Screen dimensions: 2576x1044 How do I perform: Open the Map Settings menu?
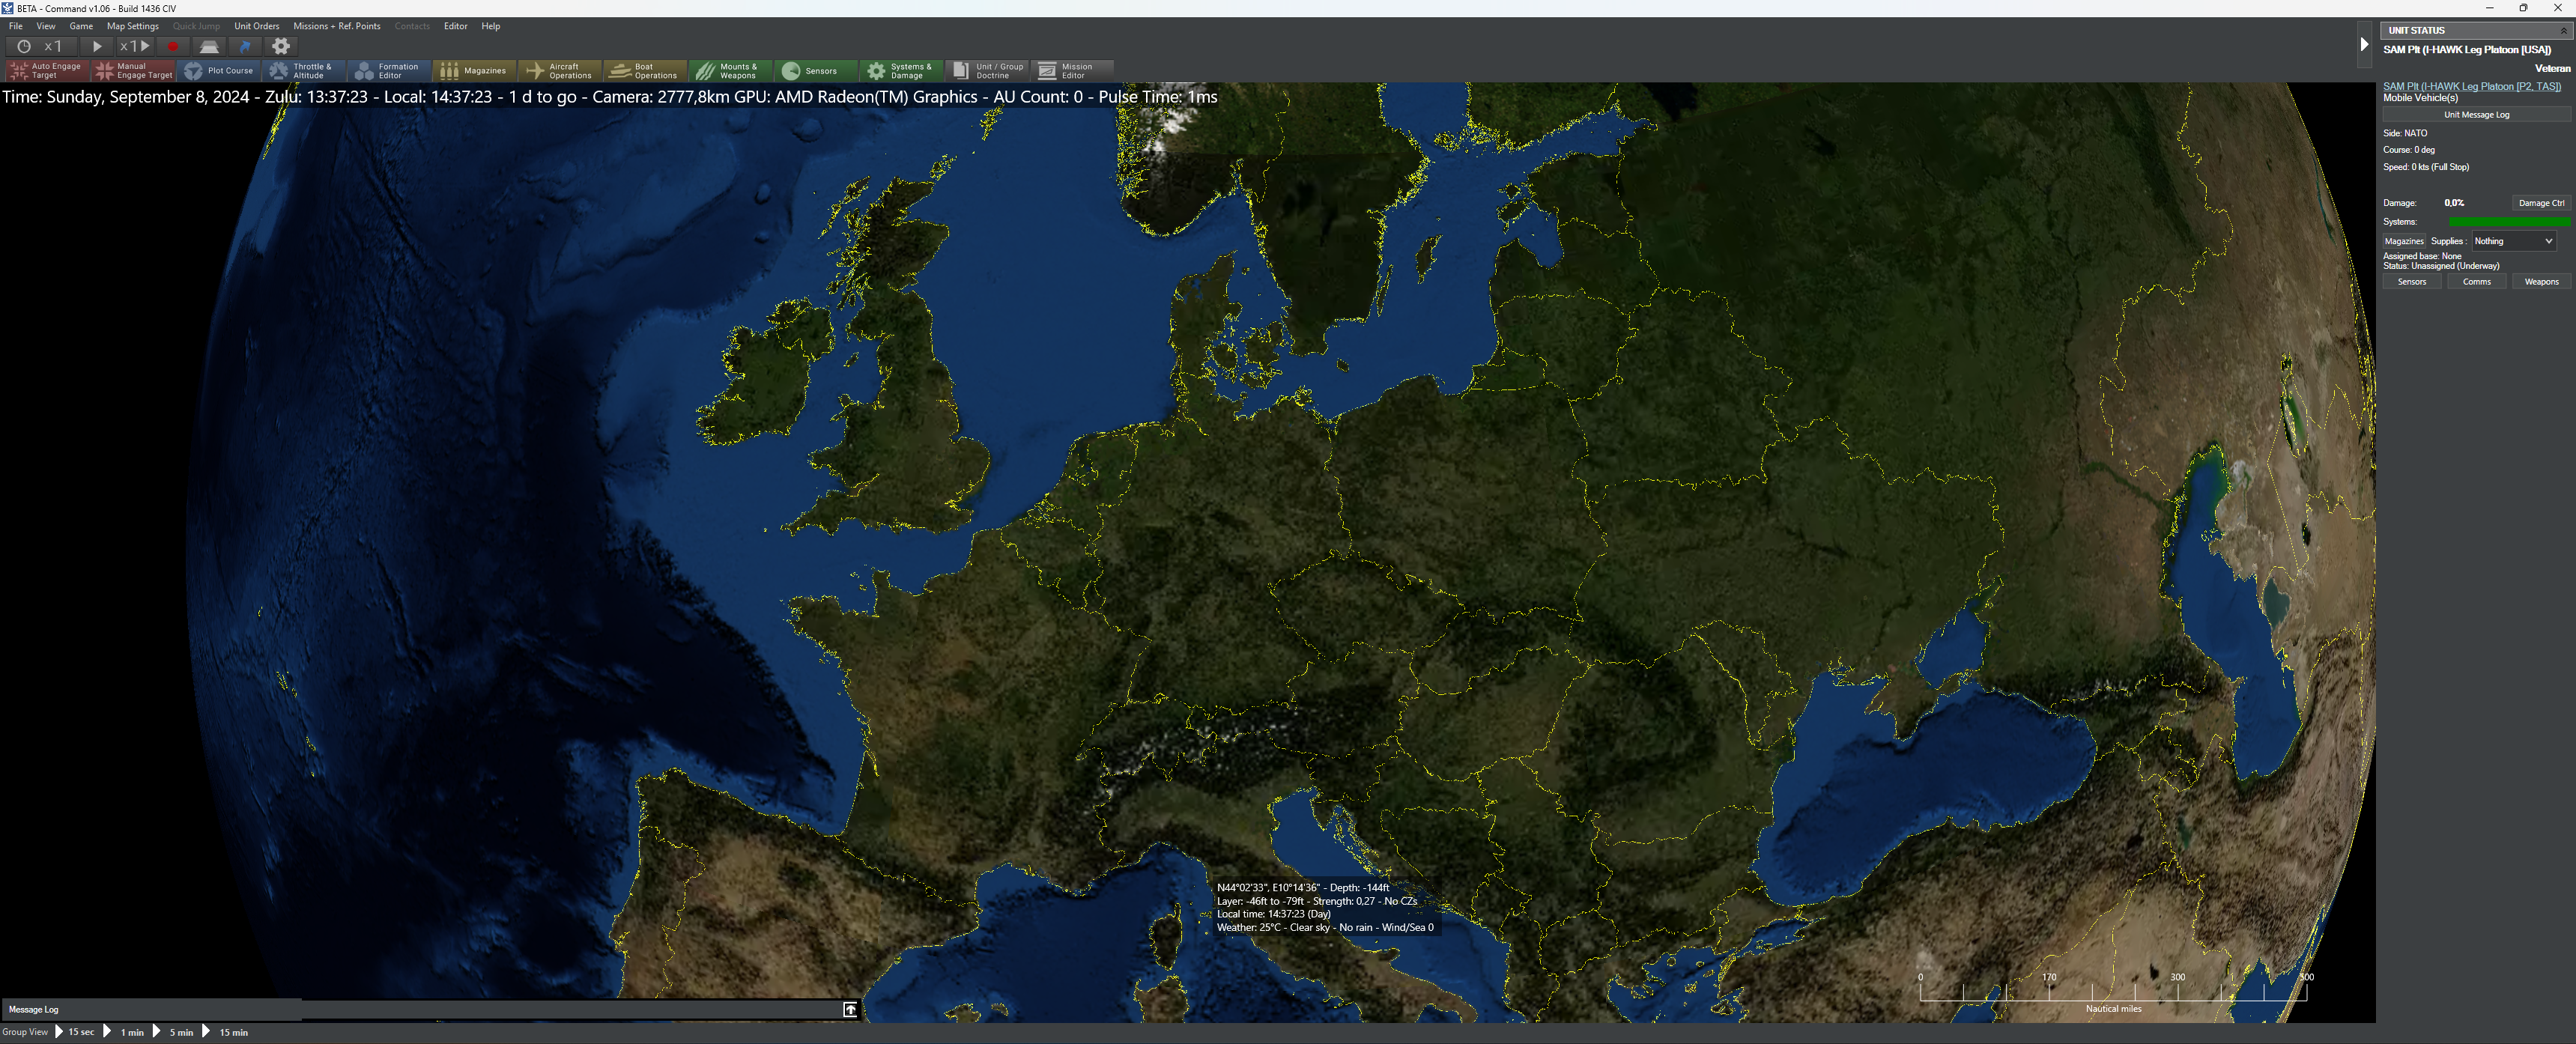coord(132,26)
